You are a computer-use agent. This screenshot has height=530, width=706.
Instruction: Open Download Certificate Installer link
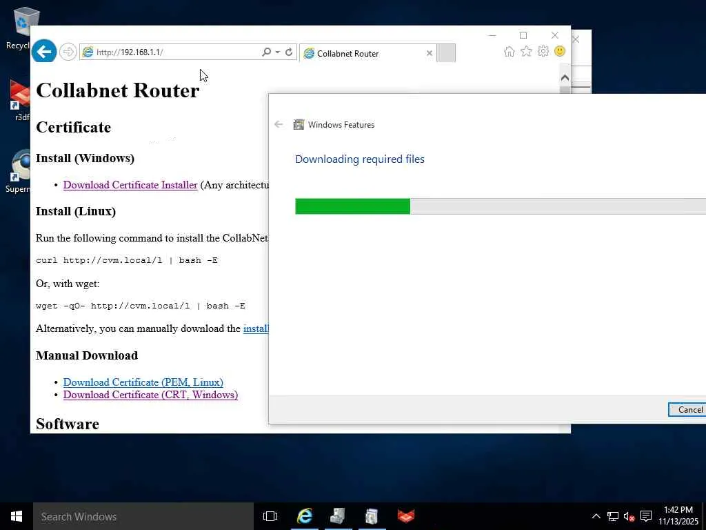pyautogui.click(x=130, y=185)
